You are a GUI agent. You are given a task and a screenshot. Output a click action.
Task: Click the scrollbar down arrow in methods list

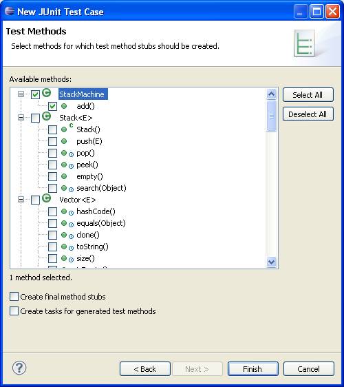coord(272,262)
